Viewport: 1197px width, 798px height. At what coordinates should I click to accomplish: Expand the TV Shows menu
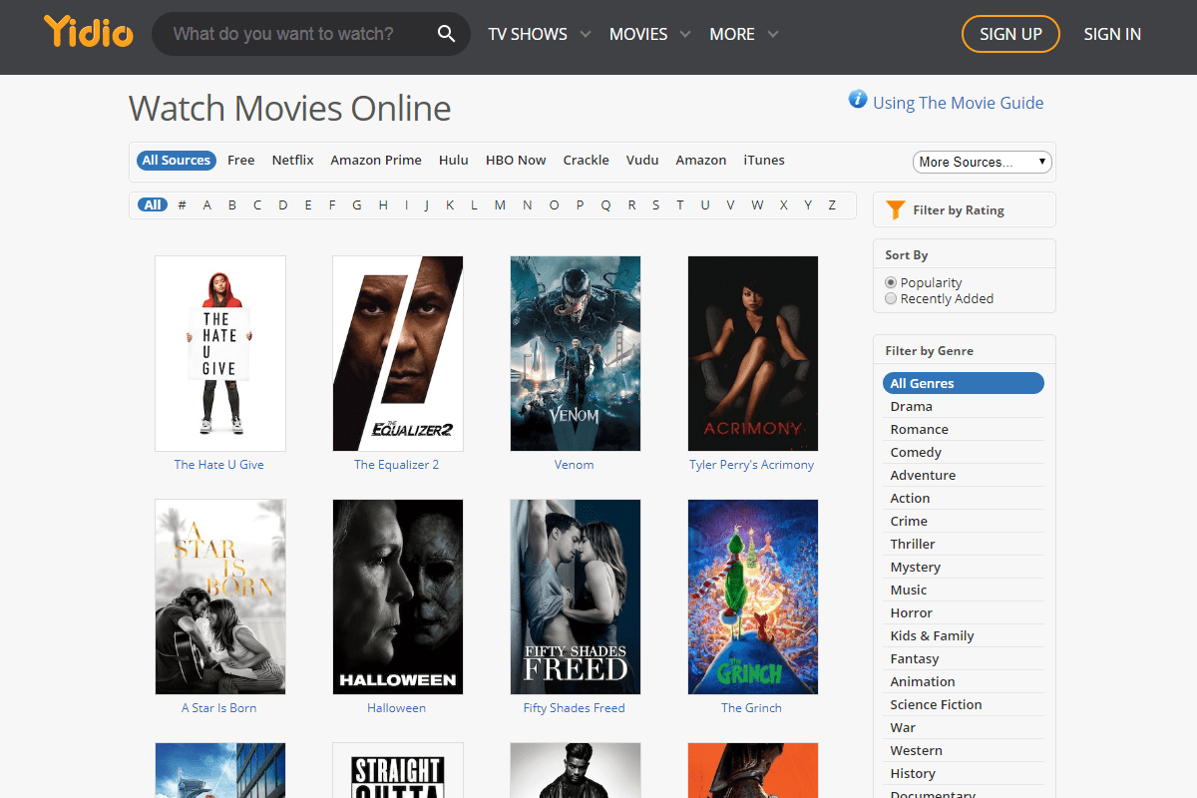pos(540,34)
